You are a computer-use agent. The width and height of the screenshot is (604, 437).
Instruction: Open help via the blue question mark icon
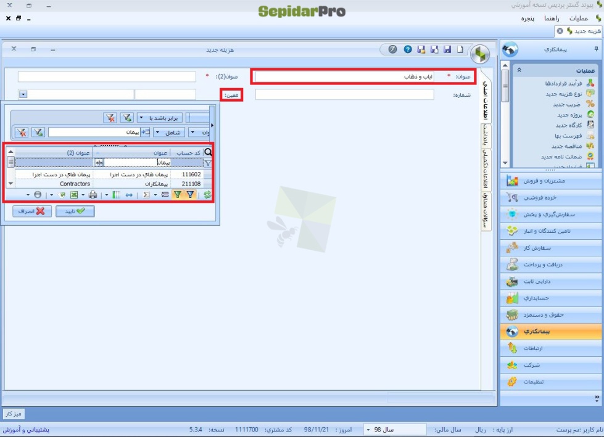coord(408,49)
